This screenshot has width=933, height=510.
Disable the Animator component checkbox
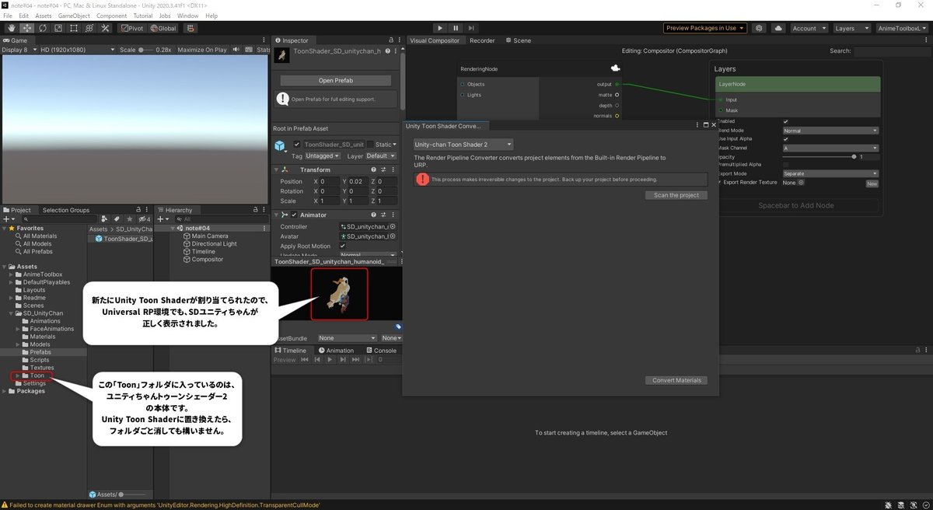[294, 215]
